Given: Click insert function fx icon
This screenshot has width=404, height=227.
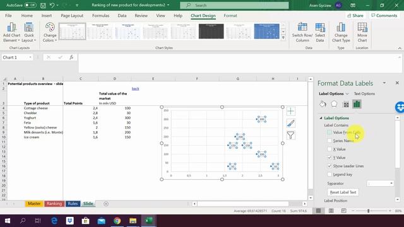Looking at the screenshot, I should click(71, 57).
